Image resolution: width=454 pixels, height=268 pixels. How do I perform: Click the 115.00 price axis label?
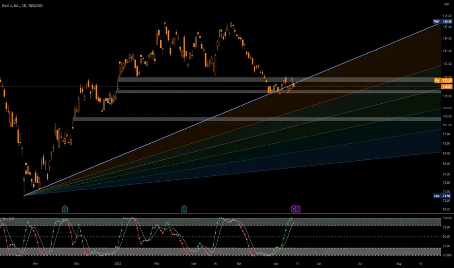(447, 96)
